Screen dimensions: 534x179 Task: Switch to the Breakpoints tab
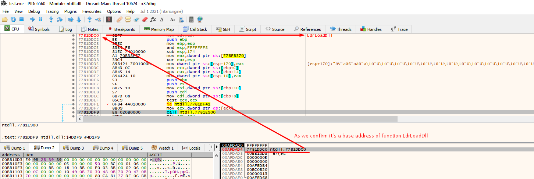click(121, 29)
